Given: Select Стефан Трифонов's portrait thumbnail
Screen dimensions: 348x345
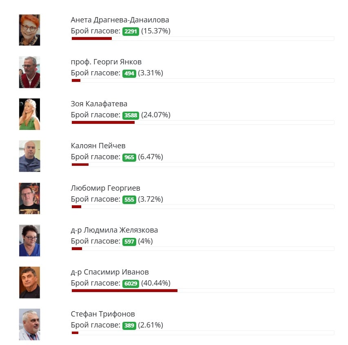Looking at the screenshot, I should coord(29,324).
